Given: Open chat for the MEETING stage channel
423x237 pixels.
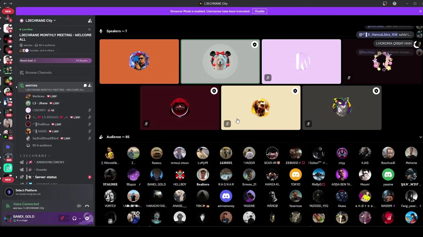Looking at the screenshot, I should click(x=85, y=86).
